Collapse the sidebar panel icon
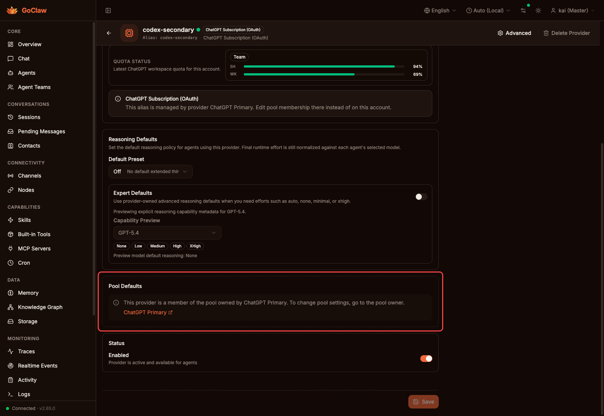The width and height of the screenshot is (604, 416). (x=108, y=11)
